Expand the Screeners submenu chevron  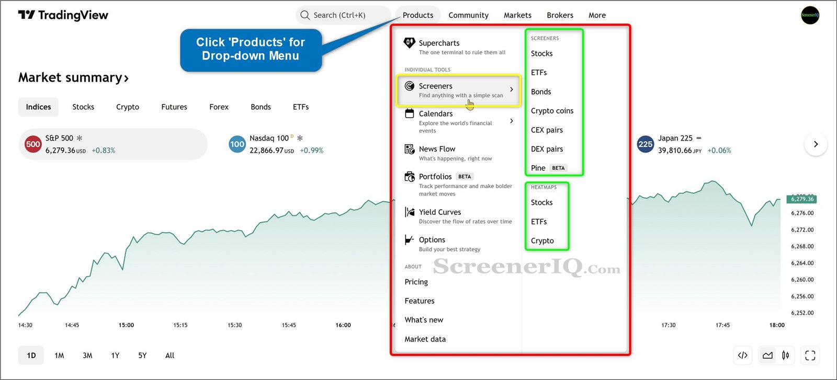tap(512, 89)
